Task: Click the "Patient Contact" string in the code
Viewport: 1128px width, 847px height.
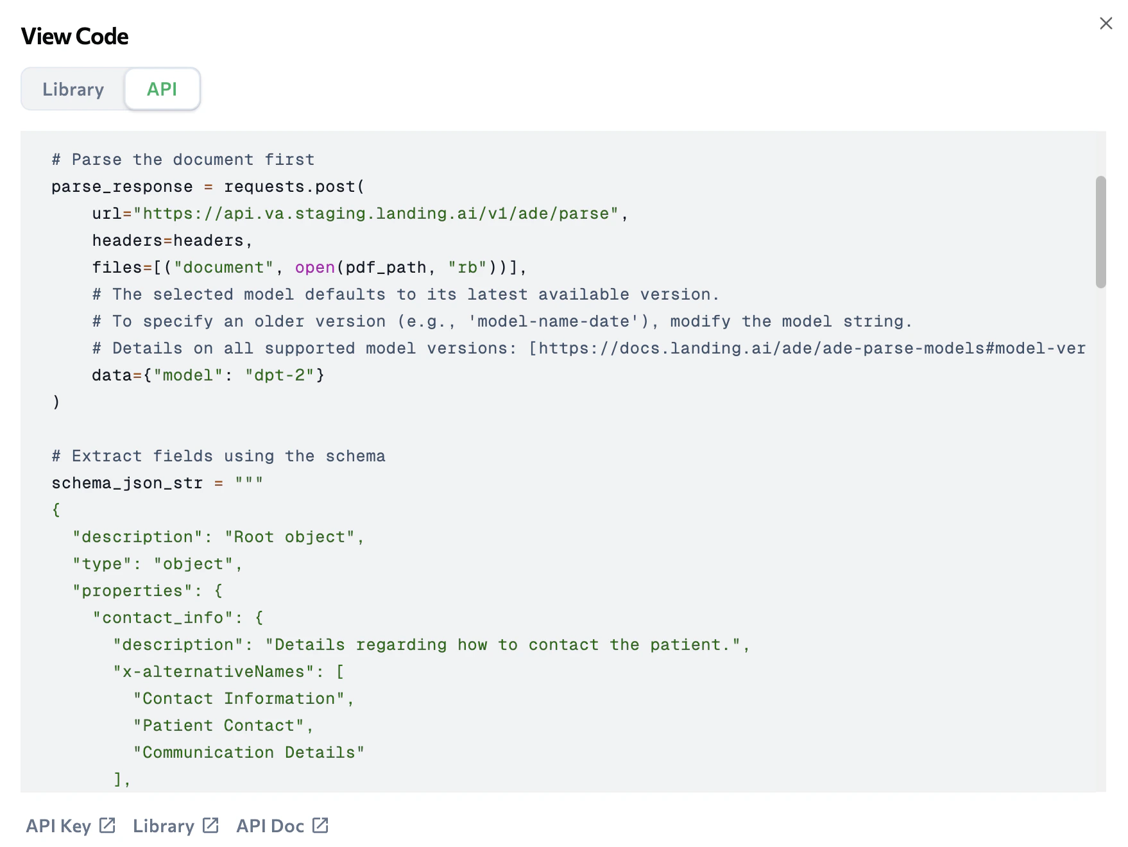Action: pyautogui.click(x=218, y=726)
